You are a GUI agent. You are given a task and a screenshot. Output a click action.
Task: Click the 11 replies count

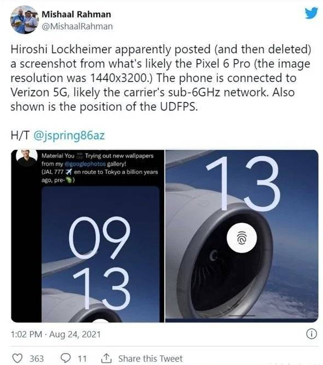(82, 358)
